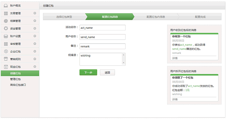226x119 pixels.
Task: Click the 备注 input field
Action: click(103, 46)
